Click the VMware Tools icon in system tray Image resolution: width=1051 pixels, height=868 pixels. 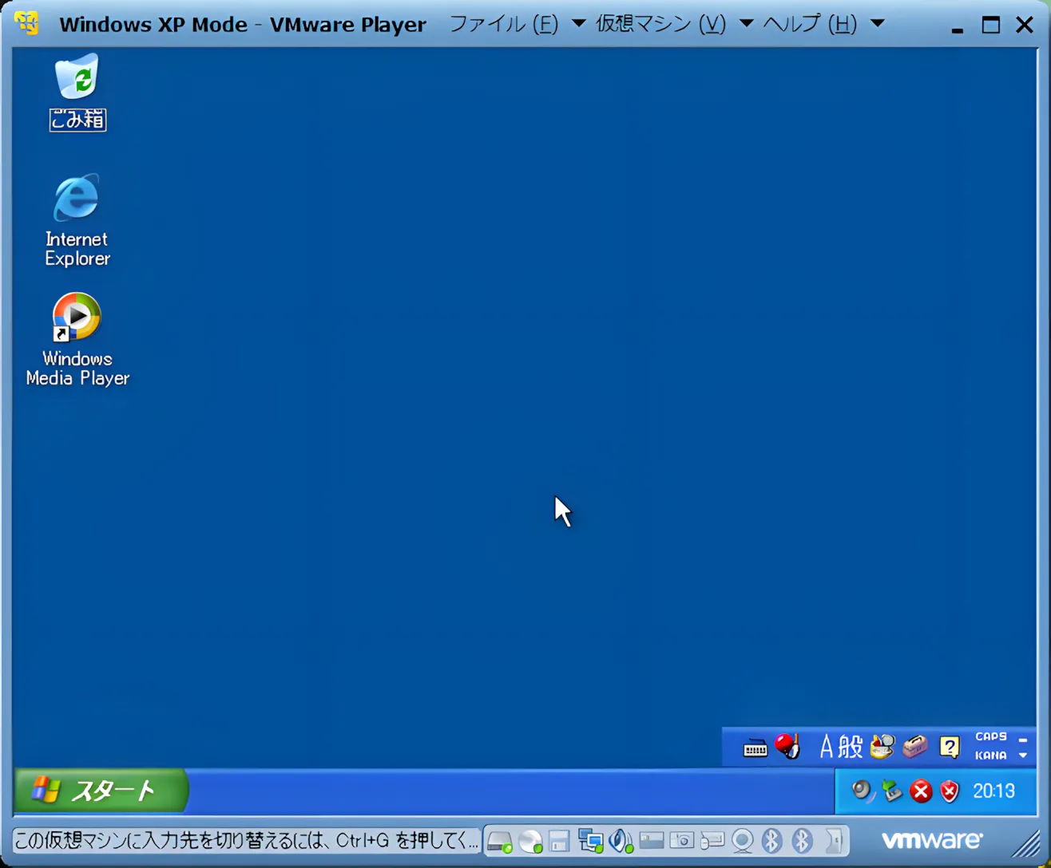pos(892,791)
